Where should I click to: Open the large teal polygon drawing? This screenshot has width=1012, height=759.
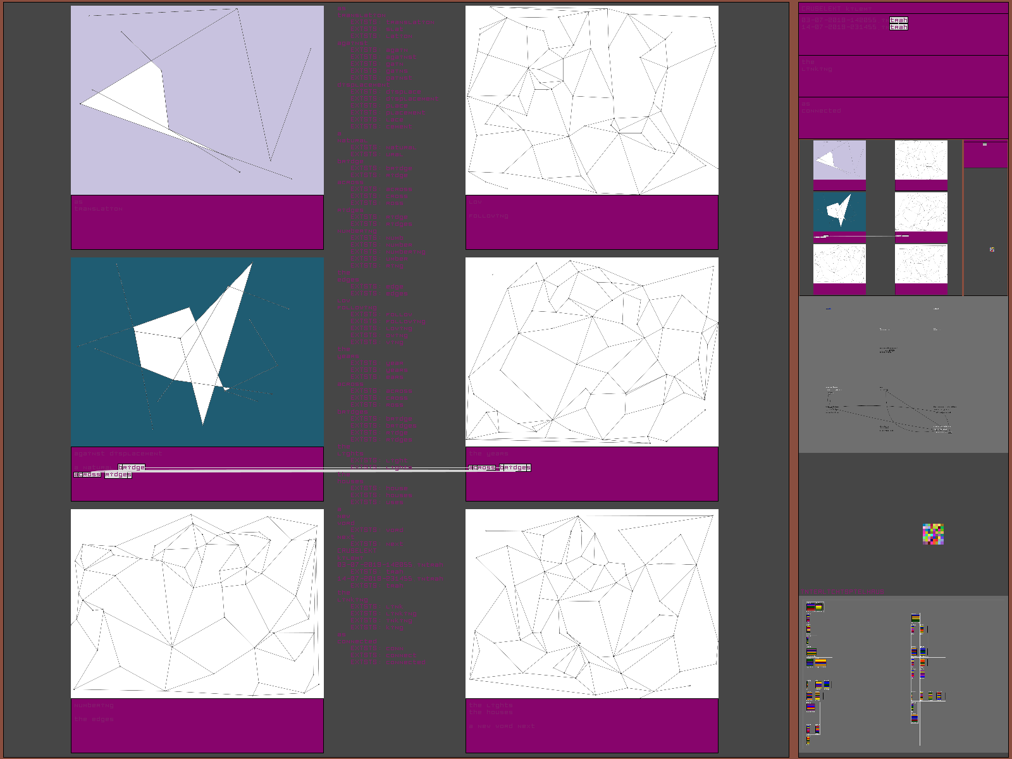pos(197,352)
